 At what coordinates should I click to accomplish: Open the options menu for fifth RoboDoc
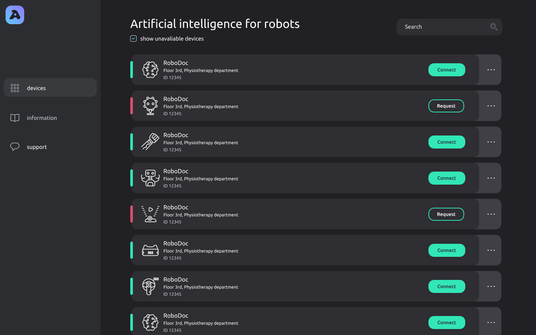[491, 214]
